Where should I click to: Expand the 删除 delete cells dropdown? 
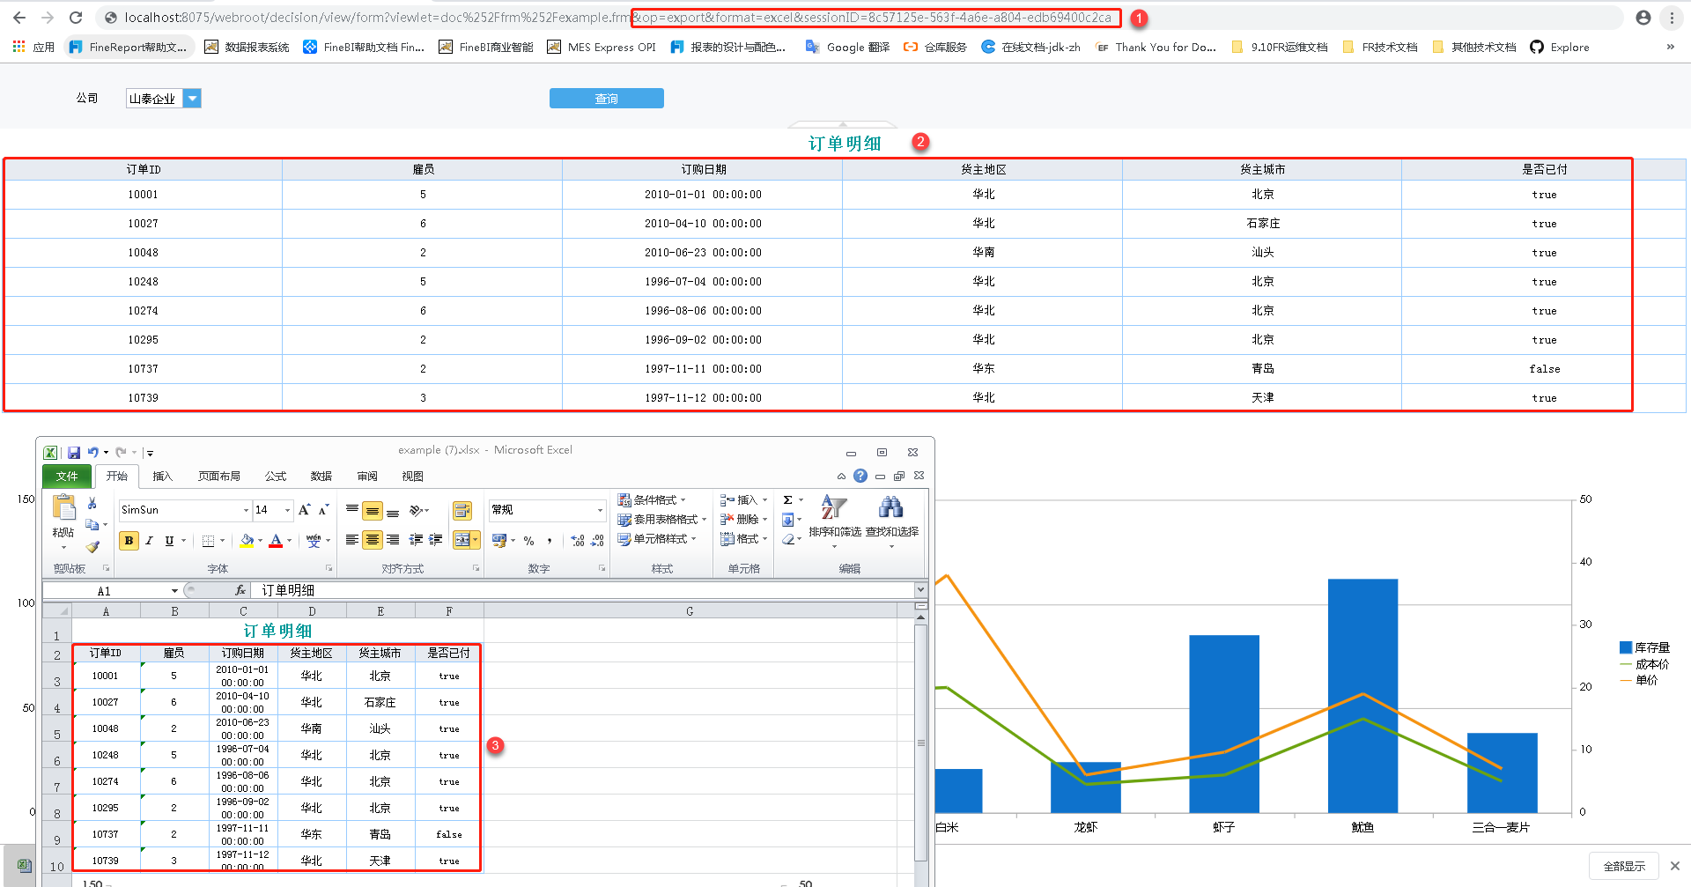[764, 520]
